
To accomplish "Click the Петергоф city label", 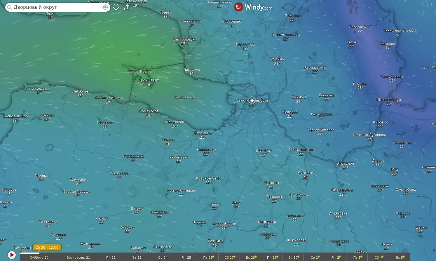I will coord(175,122).
